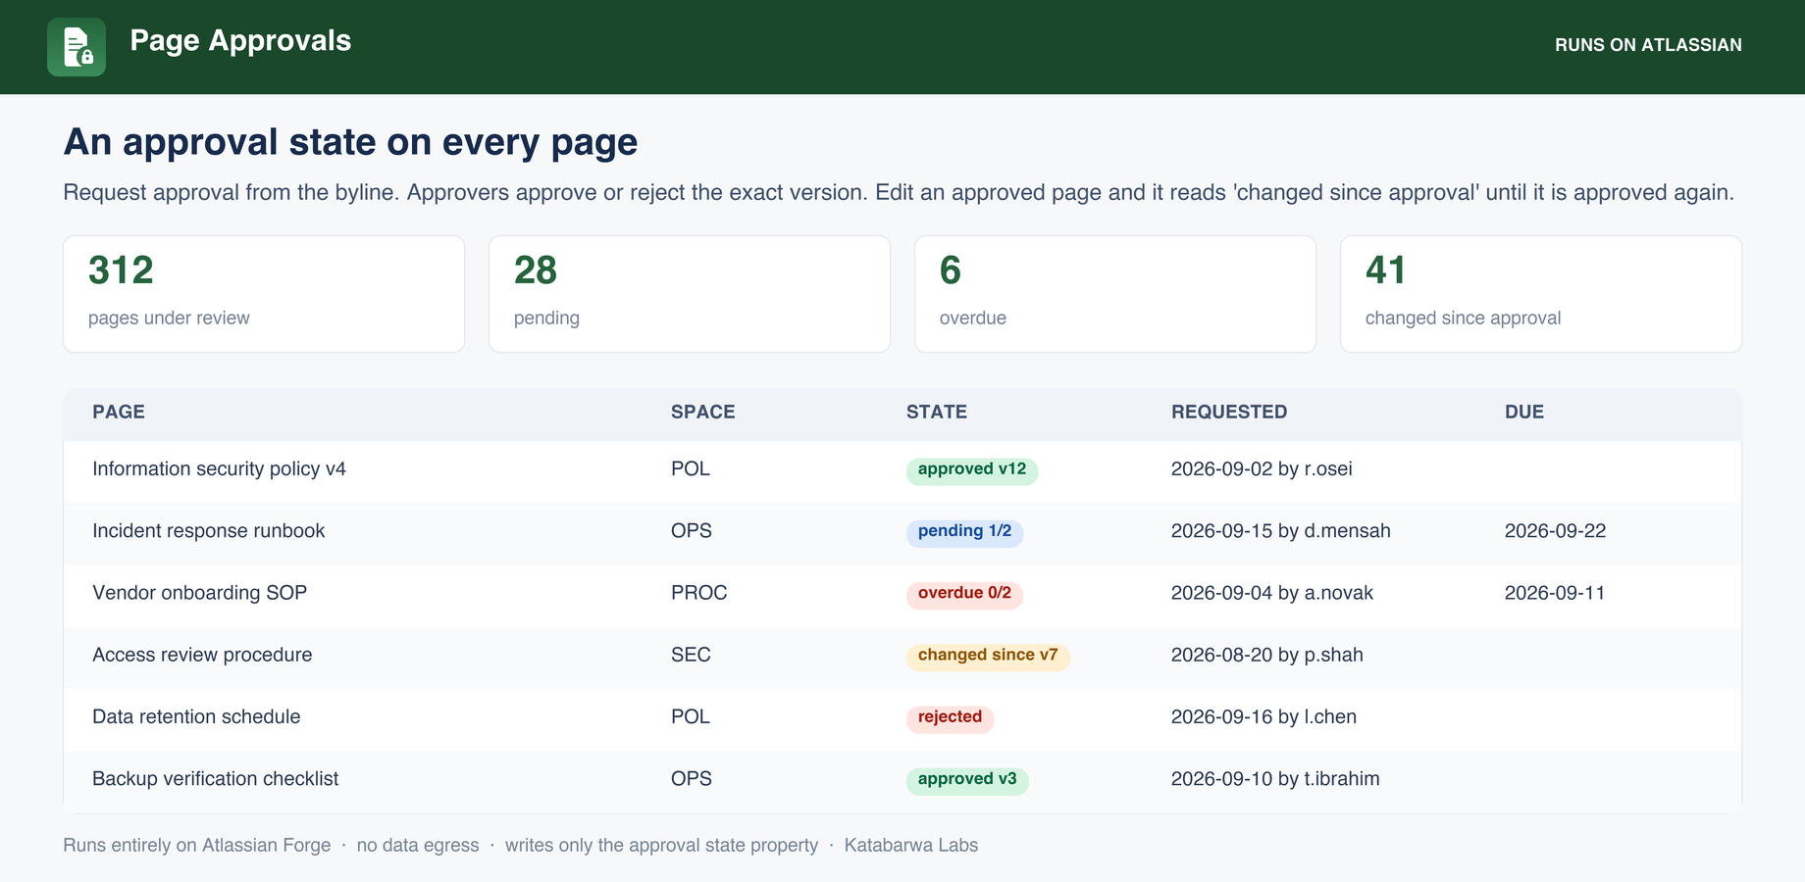Open the 312 pages under review card

[264, 294]
